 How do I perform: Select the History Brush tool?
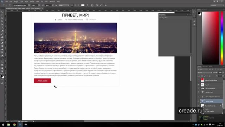(2, 40)
